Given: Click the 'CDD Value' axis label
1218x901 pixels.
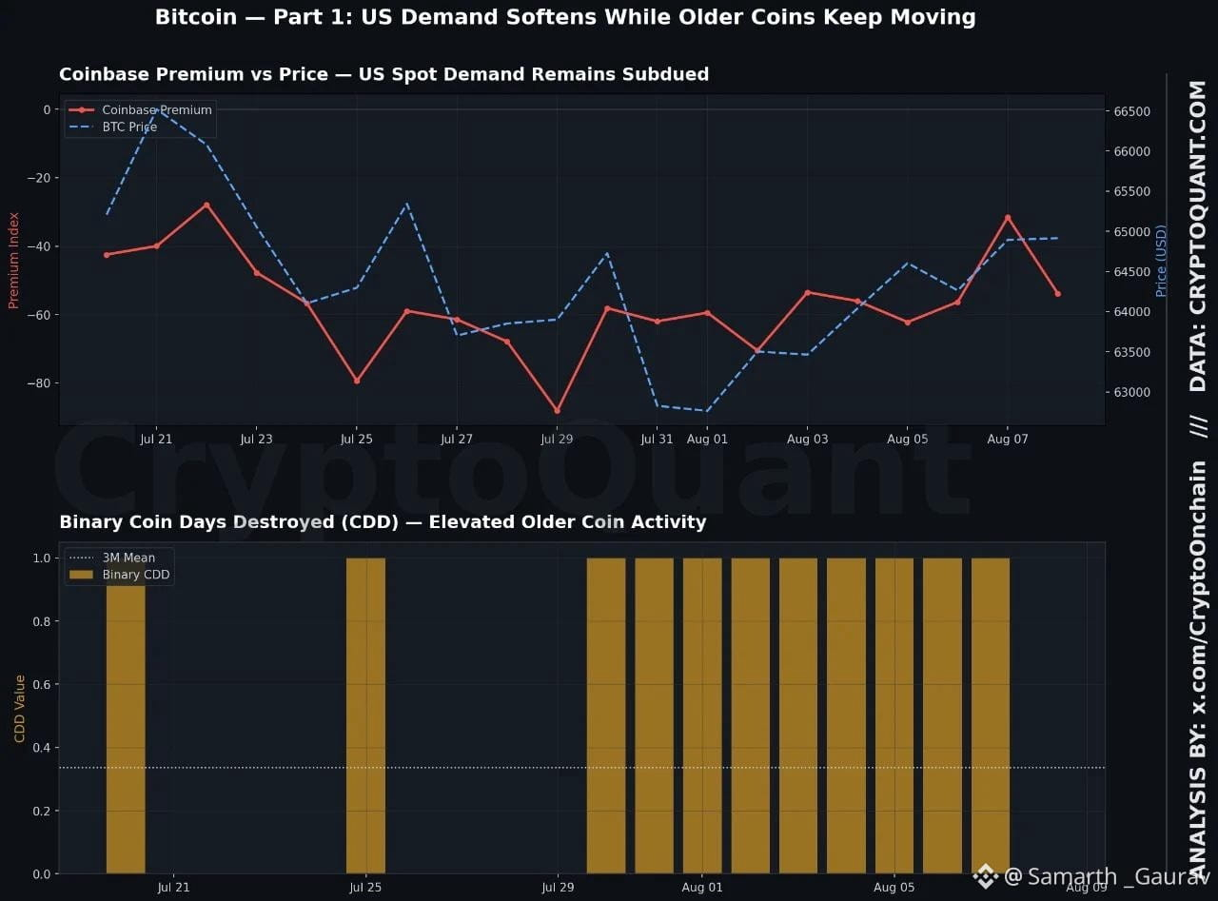Looking at the screenshot, I should coord(19,708).
